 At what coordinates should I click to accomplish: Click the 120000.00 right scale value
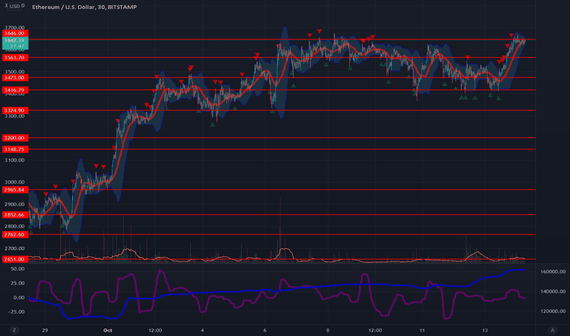(x=553, y=311)
